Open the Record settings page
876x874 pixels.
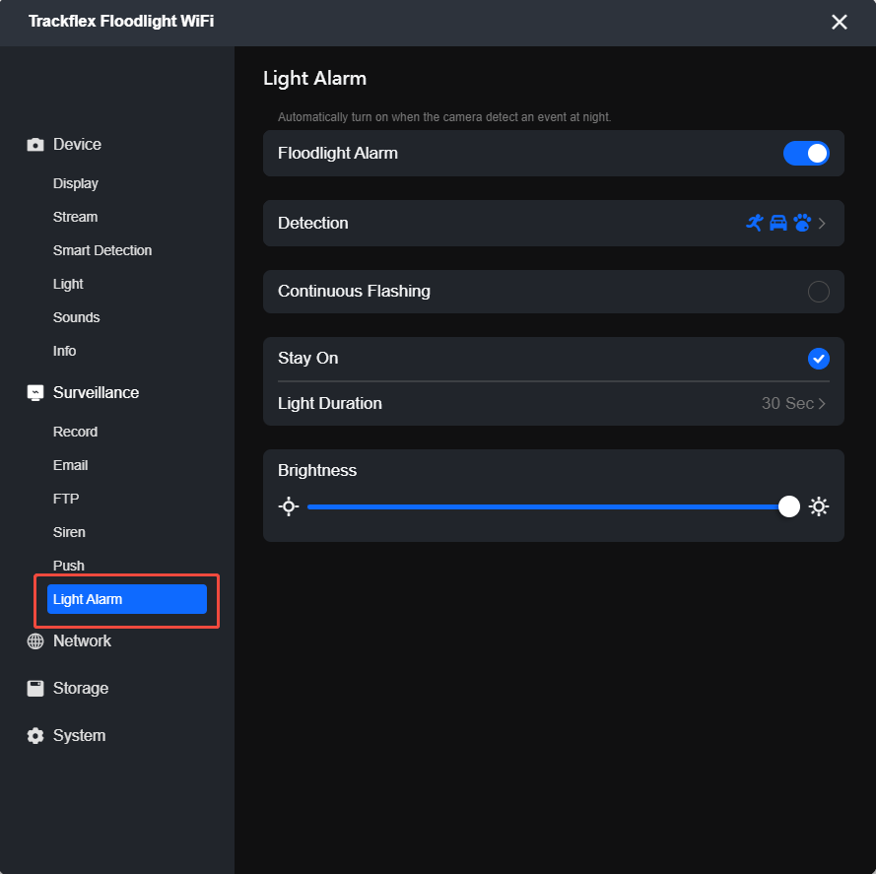pos(76,432)
